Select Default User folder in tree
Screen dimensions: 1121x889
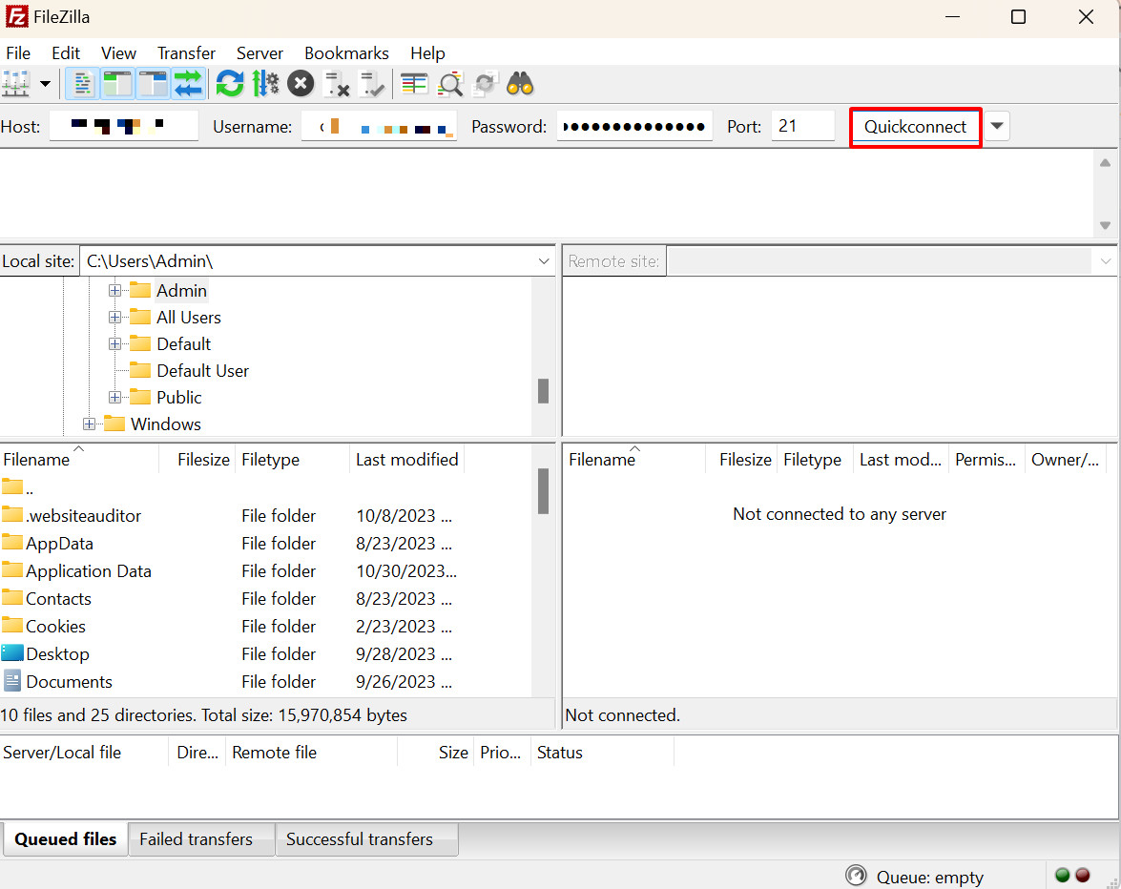[x=202, y=371]
